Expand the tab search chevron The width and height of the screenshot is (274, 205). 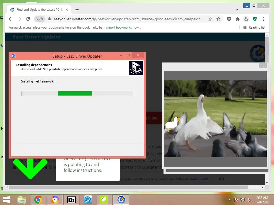coord(237,10)
